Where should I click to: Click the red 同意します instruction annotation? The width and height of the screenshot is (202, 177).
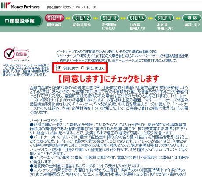pyautogui.click(x=108, y=79)
